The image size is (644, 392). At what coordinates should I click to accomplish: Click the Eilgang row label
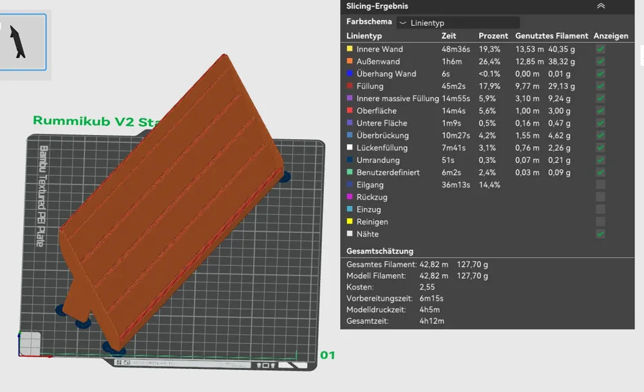(x=370, y=184)
